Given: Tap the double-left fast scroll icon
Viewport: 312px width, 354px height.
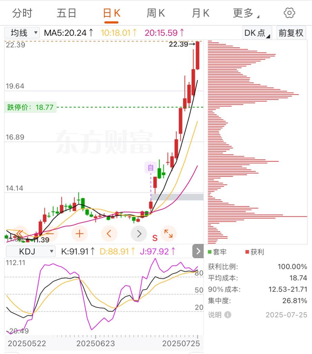Looking at the screenshot, I should click(20, 233).
